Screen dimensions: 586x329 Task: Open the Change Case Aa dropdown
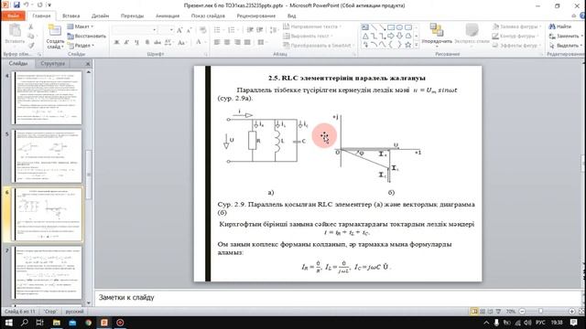click(x=181, y=42)
